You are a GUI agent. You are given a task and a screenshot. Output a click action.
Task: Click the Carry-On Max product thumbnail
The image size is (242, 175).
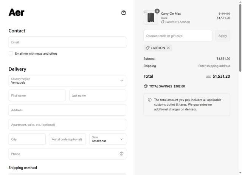pos(151,17)
